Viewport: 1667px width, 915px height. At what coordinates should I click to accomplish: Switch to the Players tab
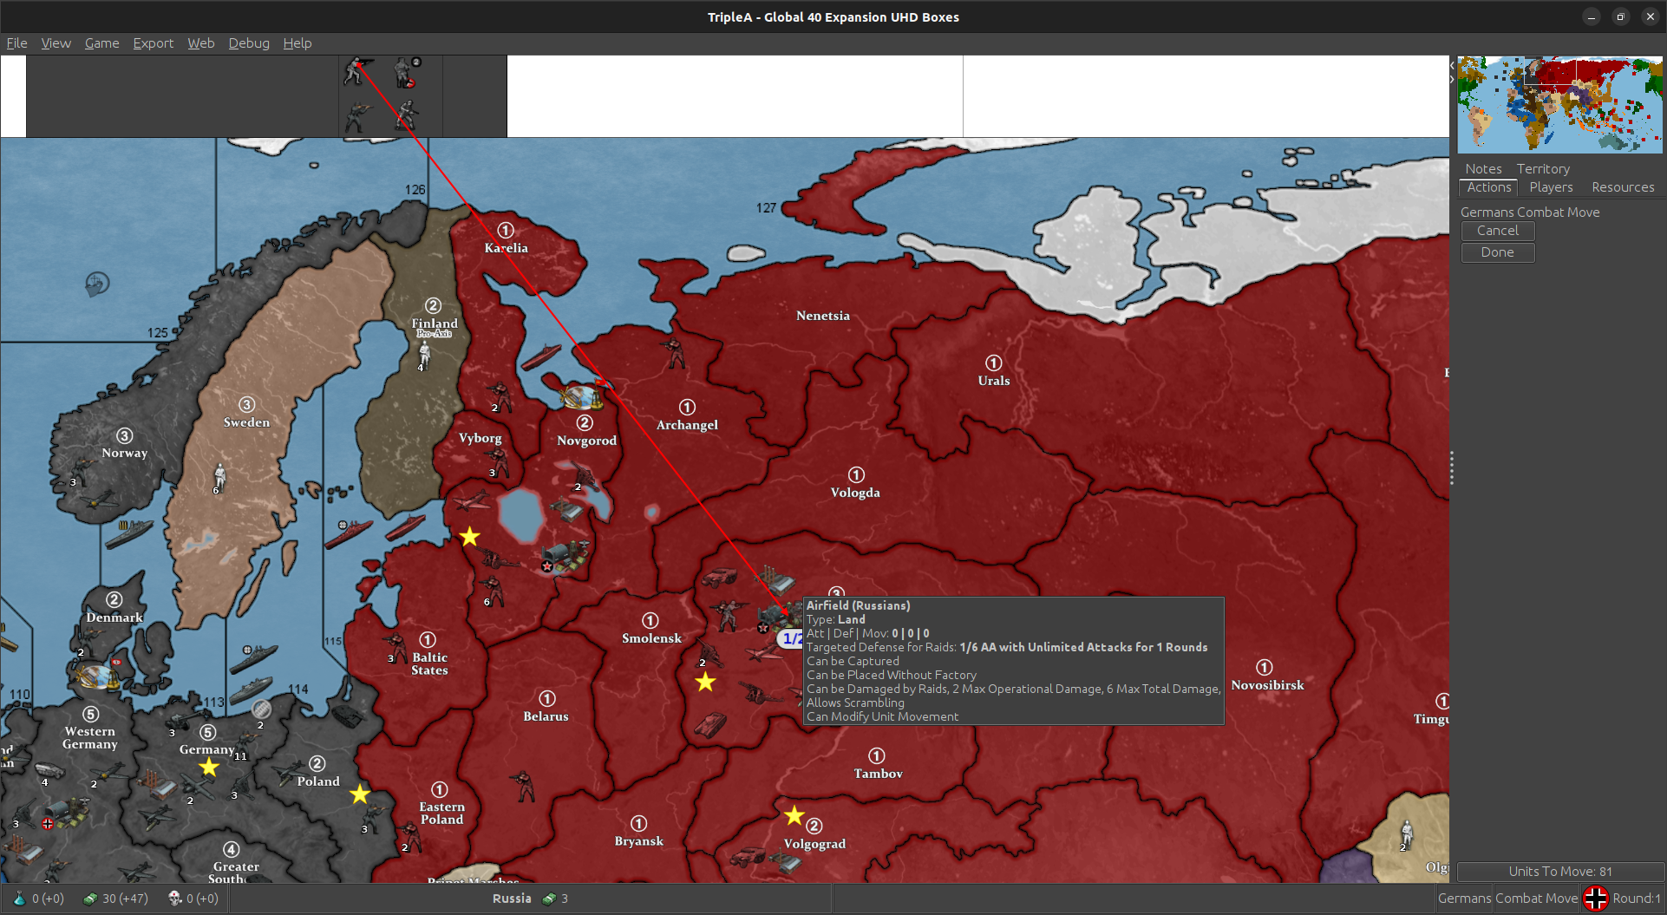(x=1551, y=187)
